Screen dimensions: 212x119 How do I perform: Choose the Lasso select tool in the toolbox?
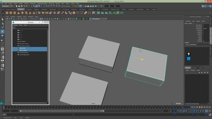coord(2,23)
